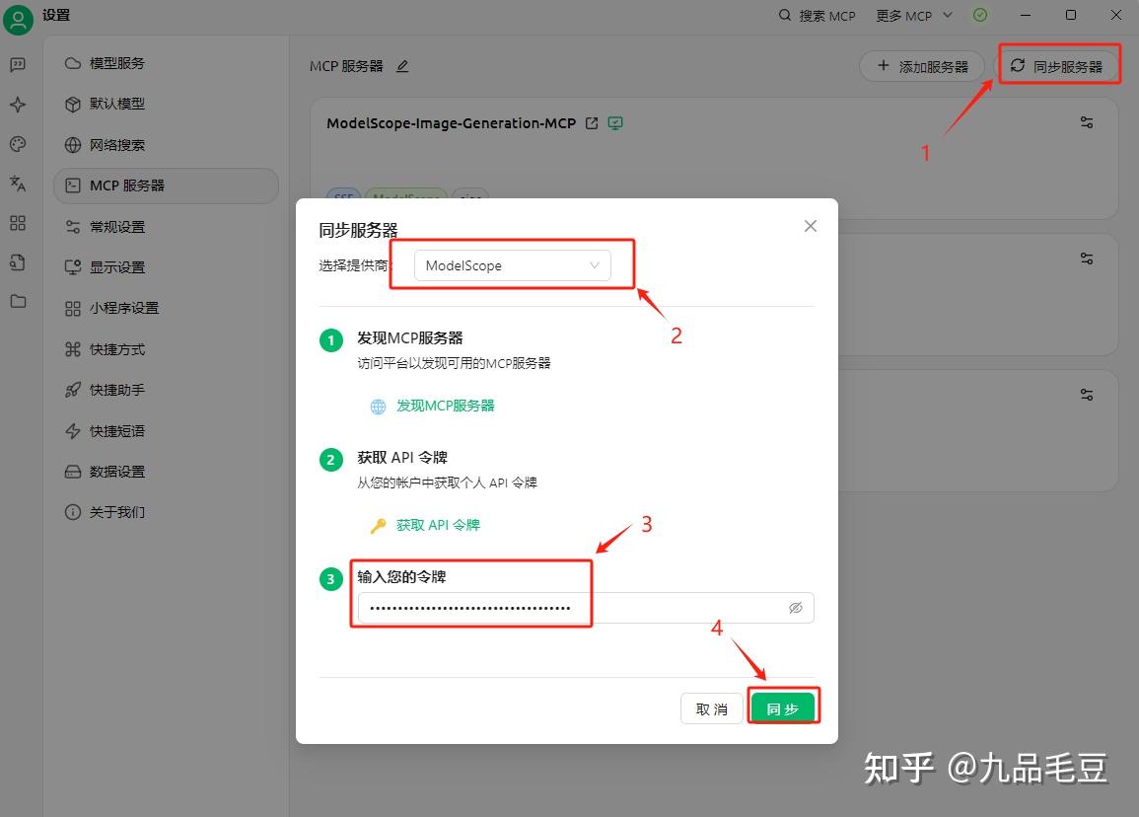Click the settings icon on the first server card
Image resolution: width=1139 pixels, height=817 pixels.
(x=1086, y=122)
